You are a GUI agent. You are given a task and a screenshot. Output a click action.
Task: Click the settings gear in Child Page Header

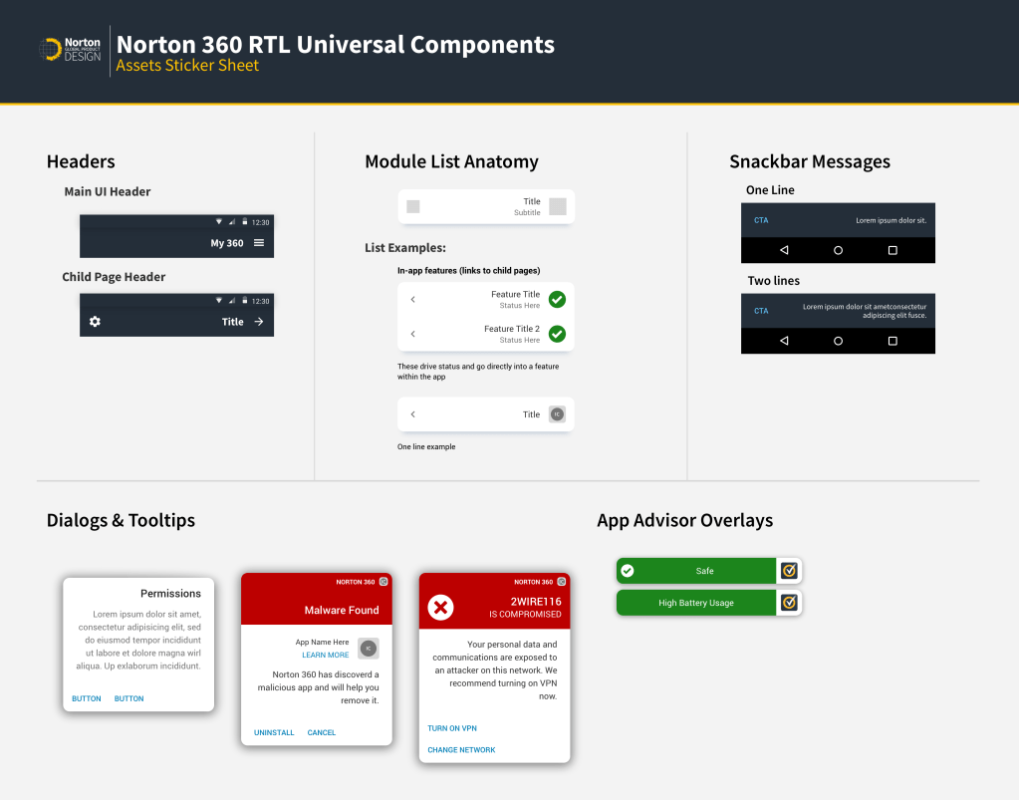pos(95,322)
